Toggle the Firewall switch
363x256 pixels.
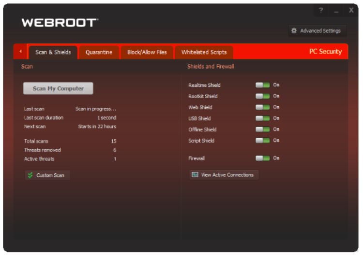[262, 158]
